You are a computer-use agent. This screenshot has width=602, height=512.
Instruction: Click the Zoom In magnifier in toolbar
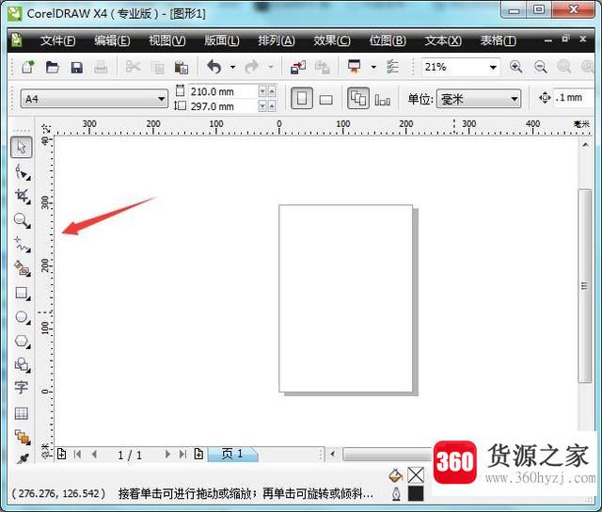click(x=516, y=67)
